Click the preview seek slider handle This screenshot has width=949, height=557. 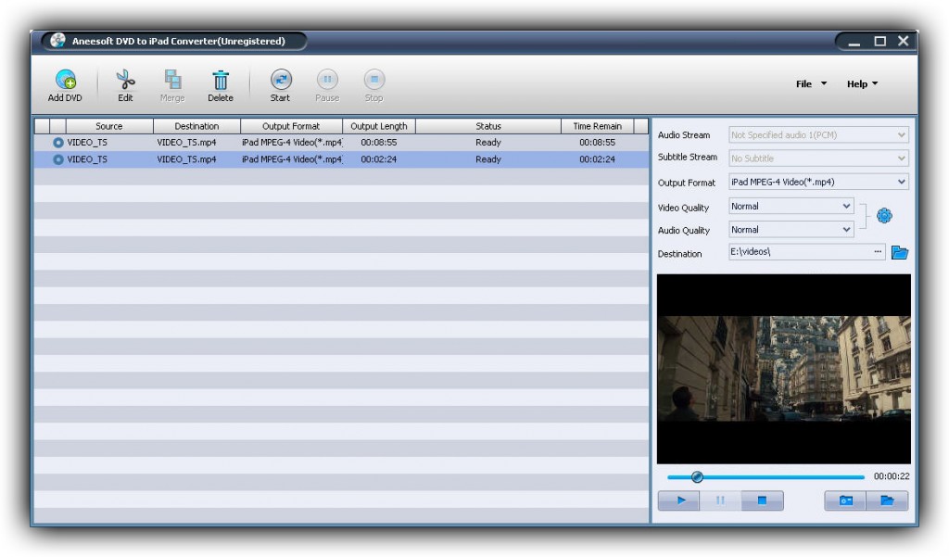(x=697, y=477)
